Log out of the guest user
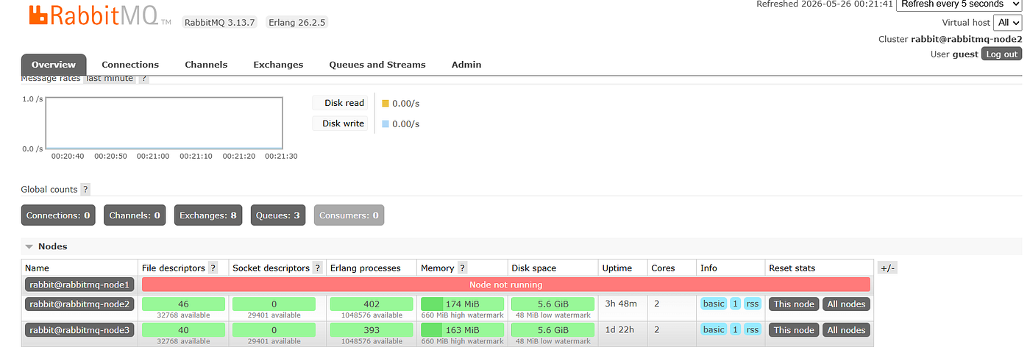This screenshot has height=347, width=1030. pyautogui.click(x=1001, y=54)
